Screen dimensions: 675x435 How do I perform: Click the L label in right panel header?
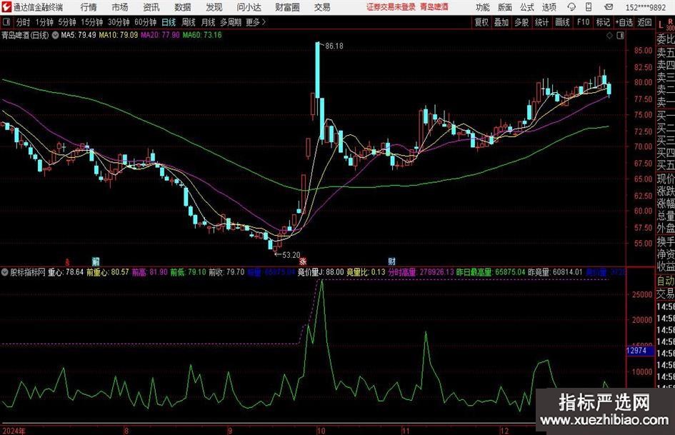point(661,25)
